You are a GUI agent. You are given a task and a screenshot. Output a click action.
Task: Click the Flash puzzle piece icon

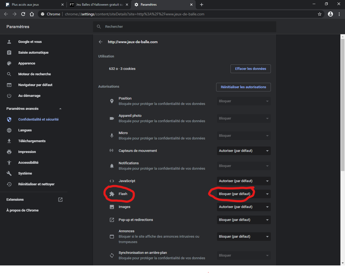112,194
